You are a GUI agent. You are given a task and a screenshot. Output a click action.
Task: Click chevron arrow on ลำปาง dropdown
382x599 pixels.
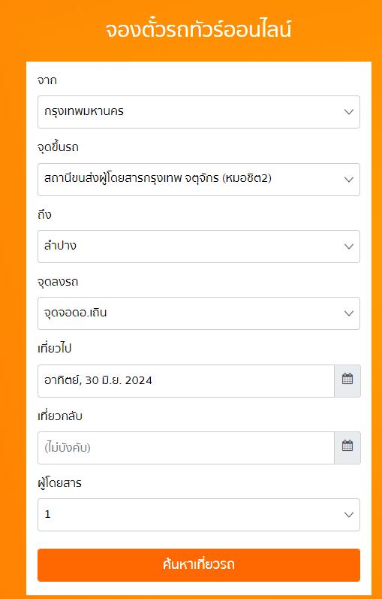click(x=348, y=247)
